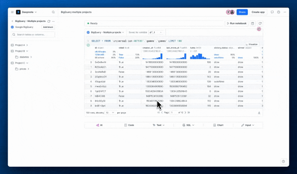This screenshot has width=297, height=174.
Task: Click the rated column header
Action: [x=124, y=48]
